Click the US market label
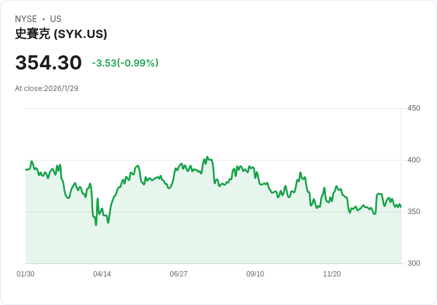Image resolution: width=437 pixels, height=305 pixels. (x=56, y=19)
